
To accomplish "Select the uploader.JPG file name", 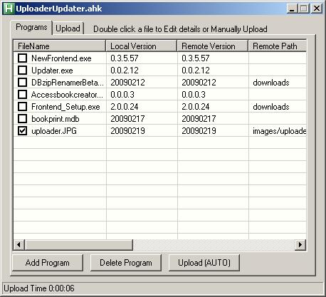I will tap(54, 131).
